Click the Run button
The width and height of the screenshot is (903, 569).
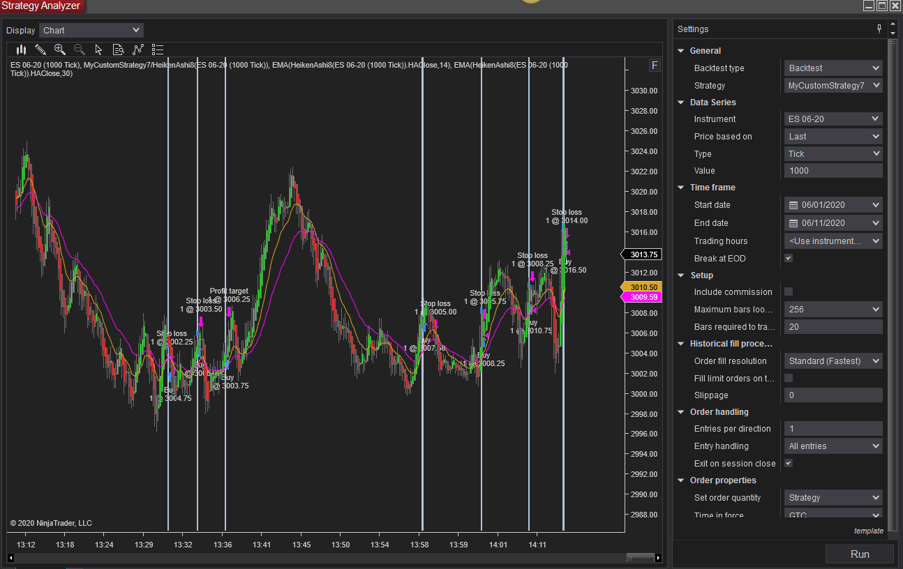tap(860, 554)
